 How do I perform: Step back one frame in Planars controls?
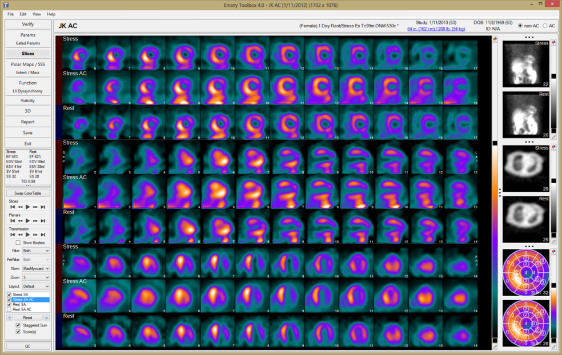(20, 221)
